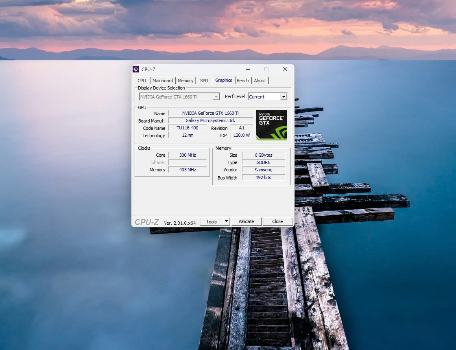Click the Core clock 300 MHz value

pyautogui.click(x=187, y=155)
